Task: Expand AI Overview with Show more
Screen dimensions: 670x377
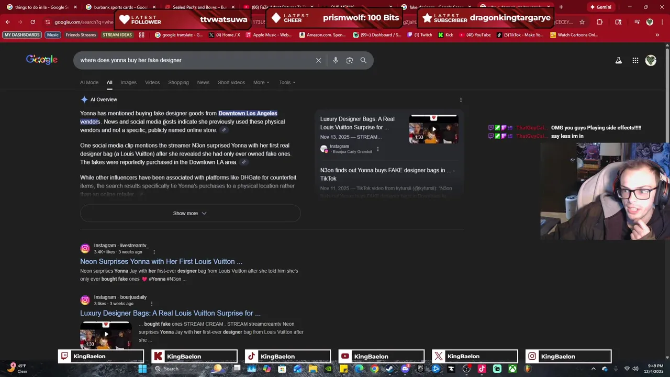Action: click(x=190, y=214)
